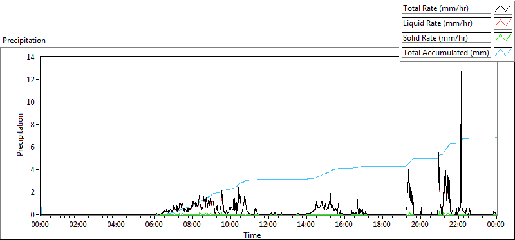Click the 8 value on Y axis
Screen dimensions: 515x240
pos(34,124)
